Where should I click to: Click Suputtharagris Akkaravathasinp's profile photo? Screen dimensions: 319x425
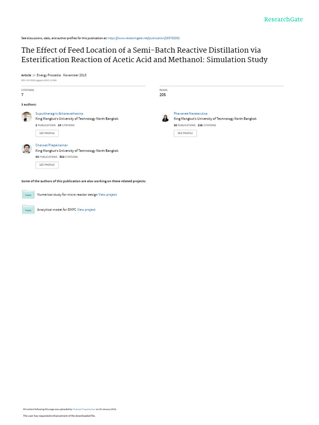(x=27, y=117)
